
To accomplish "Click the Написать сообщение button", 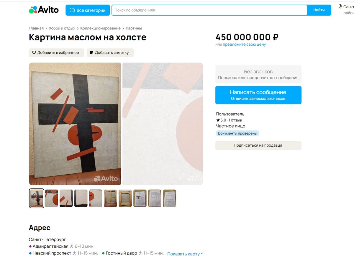I will click(x=258, y=95).
